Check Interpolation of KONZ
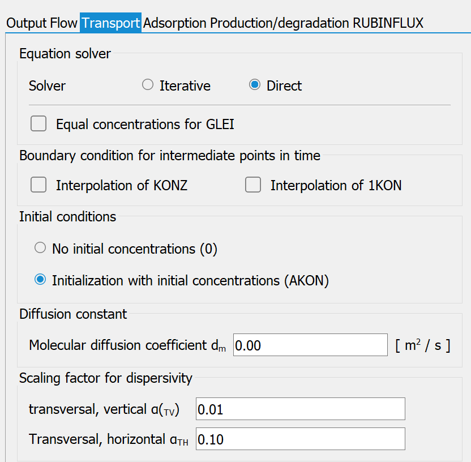Viewport: 471px width, 462px height. (38, 185)
